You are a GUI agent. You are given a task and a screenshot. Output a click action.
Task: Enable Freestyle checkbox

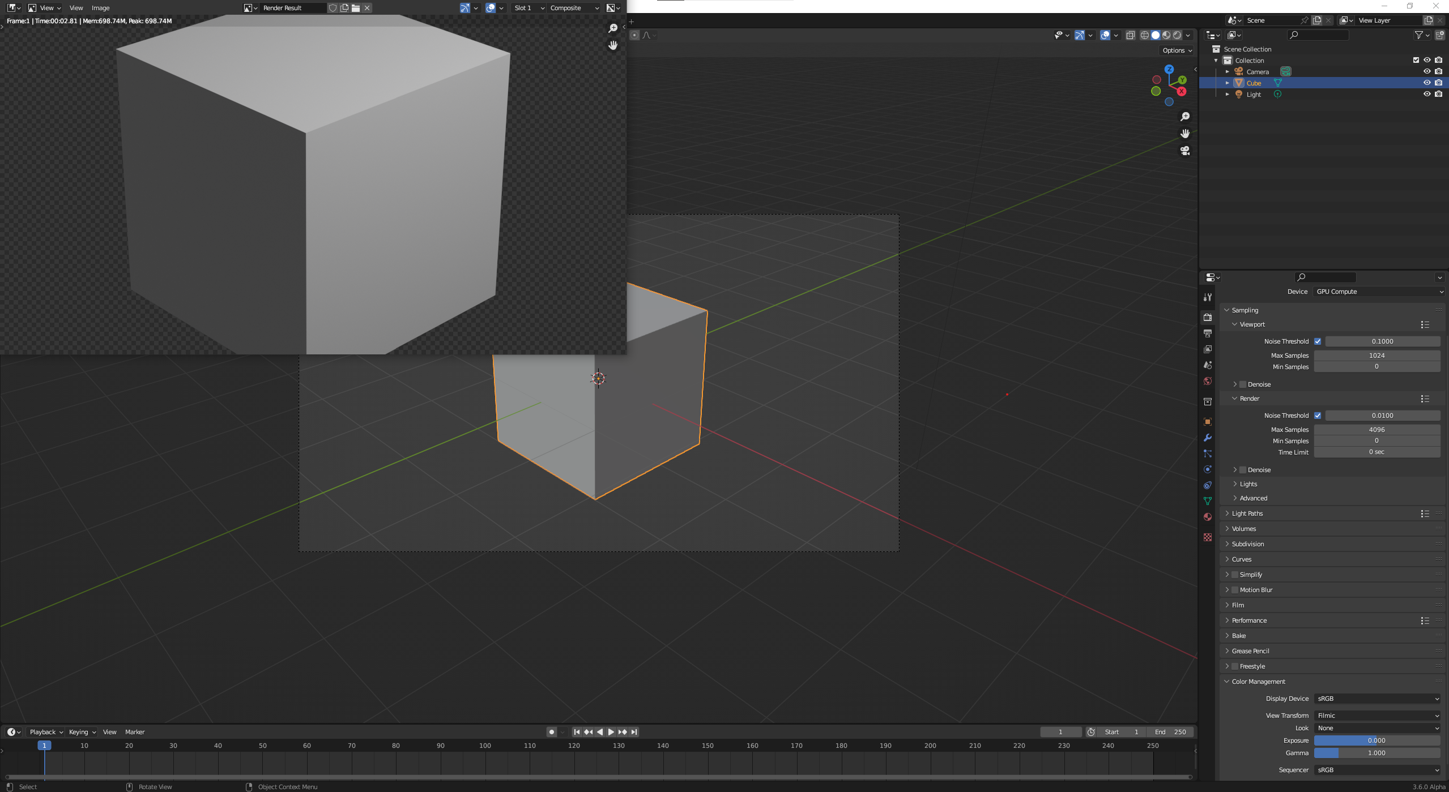(x=1235, y=666)
